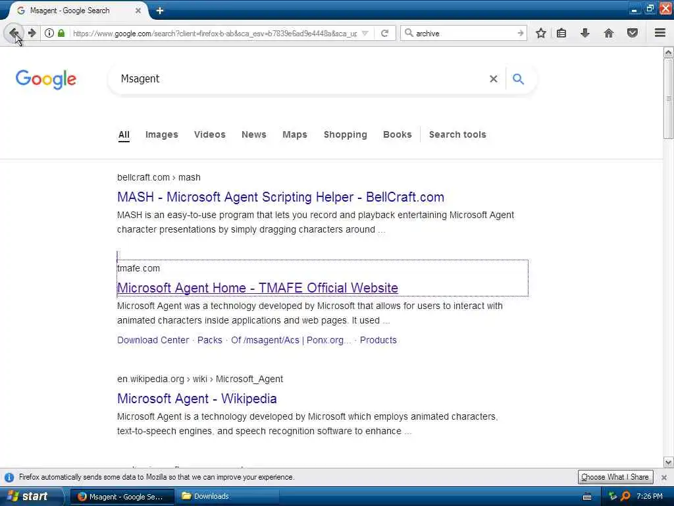Open the address bar history dropdown arrow
This screenshot has height=506, width=674.
365,33
